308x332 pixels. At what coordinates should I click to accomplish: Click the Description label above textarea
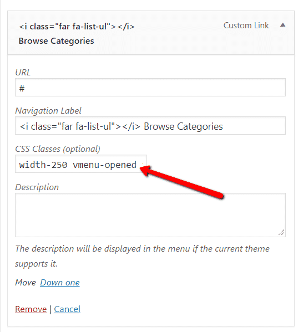pyautogui.click(x=37, y=187)
